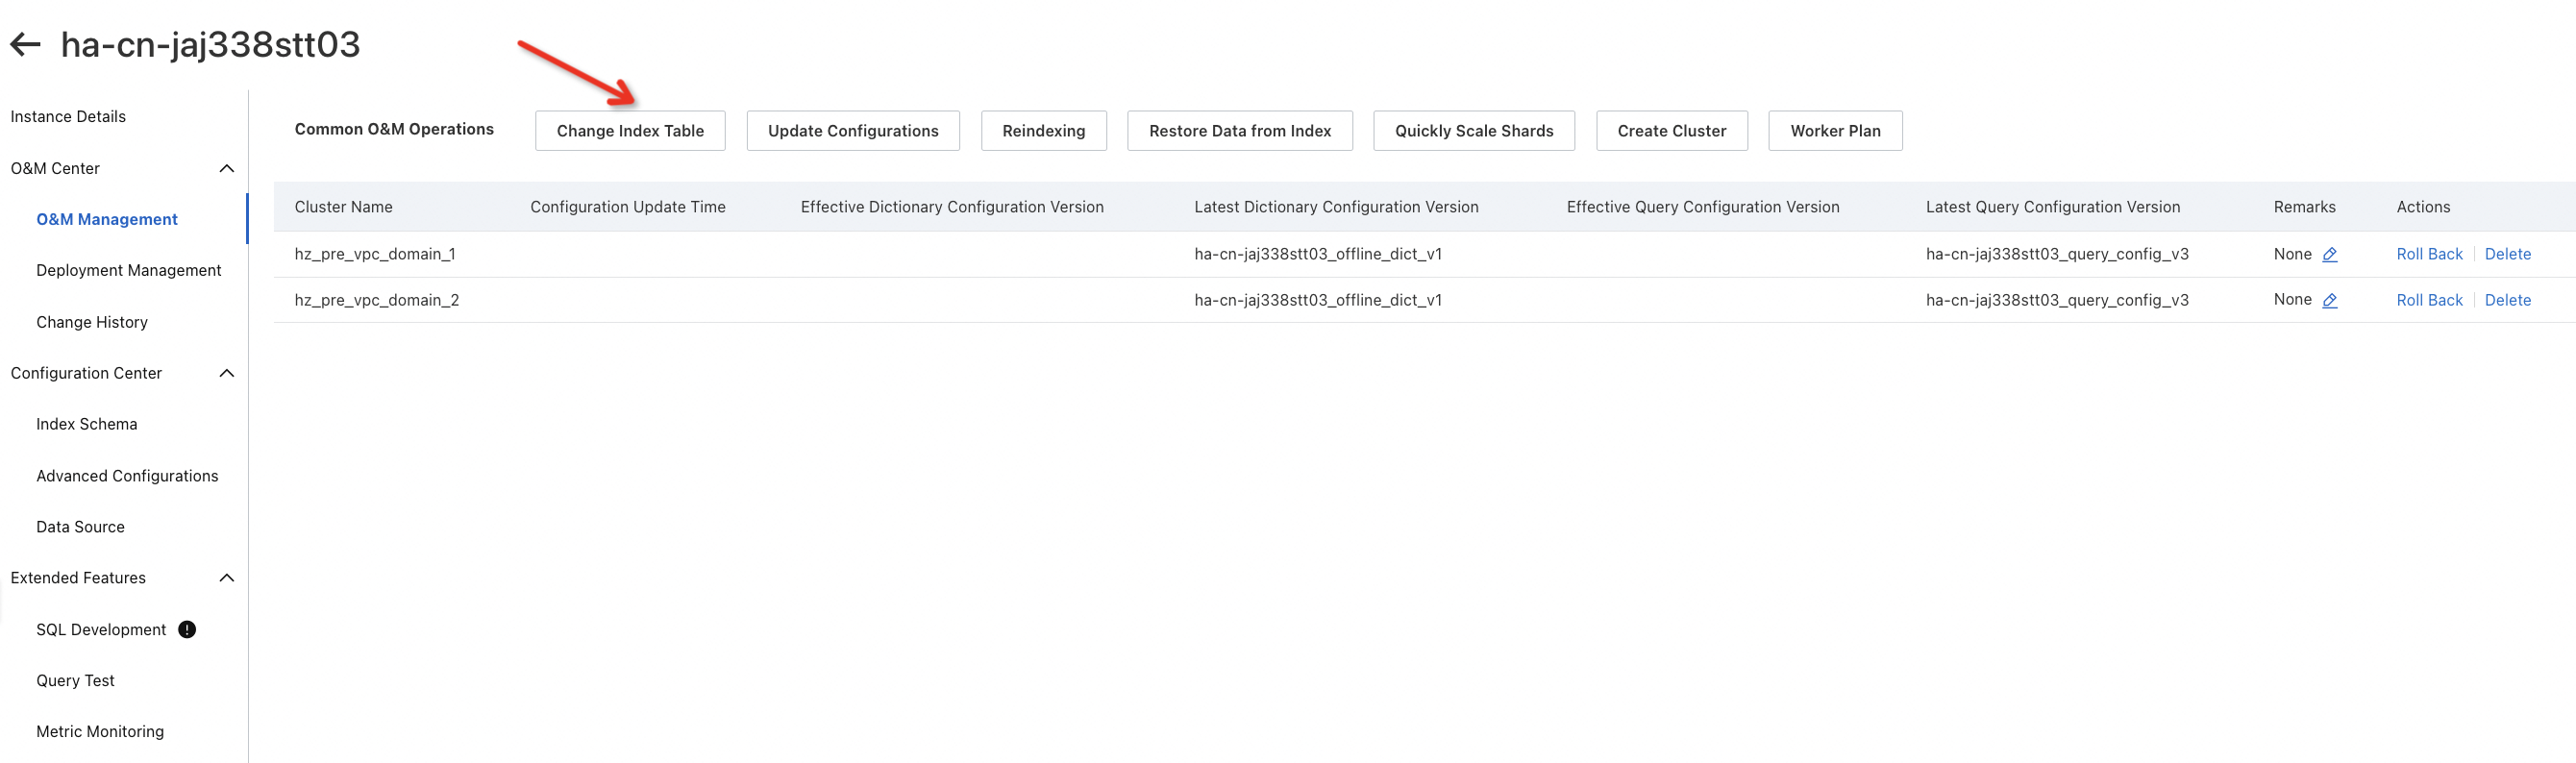
Task: Click Configuration Update Time column header
Action: click(x=628, y=207)
